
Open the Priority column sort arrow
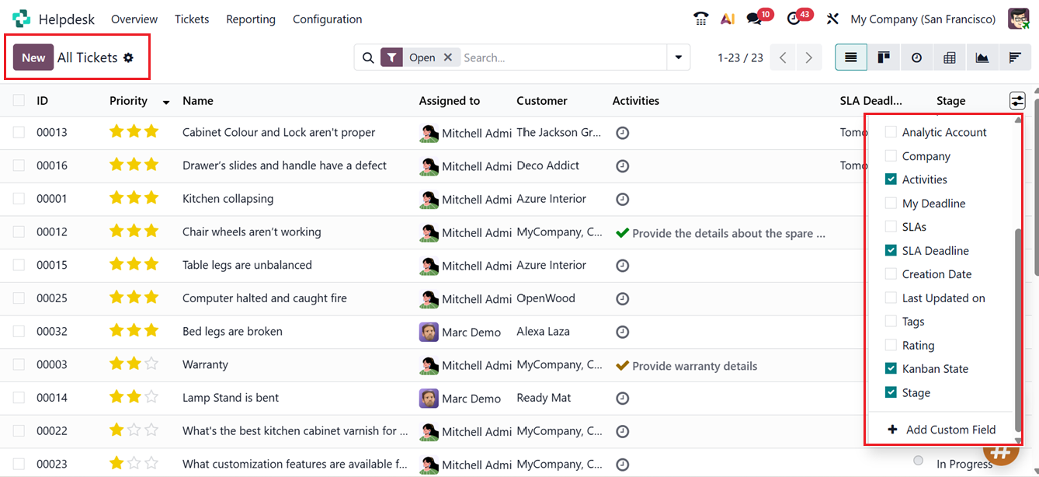[x=165, y=103]
